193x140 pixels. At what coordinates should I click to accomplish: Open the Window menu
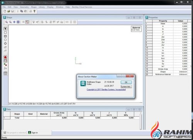[x=59, y=7]
